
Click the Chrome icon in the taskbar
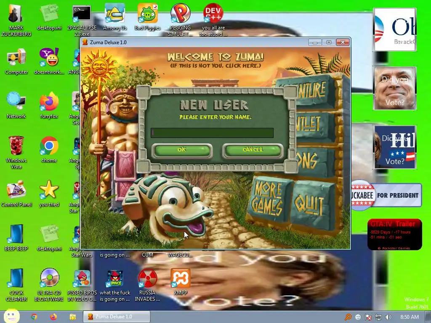click(x=34, y=317)
